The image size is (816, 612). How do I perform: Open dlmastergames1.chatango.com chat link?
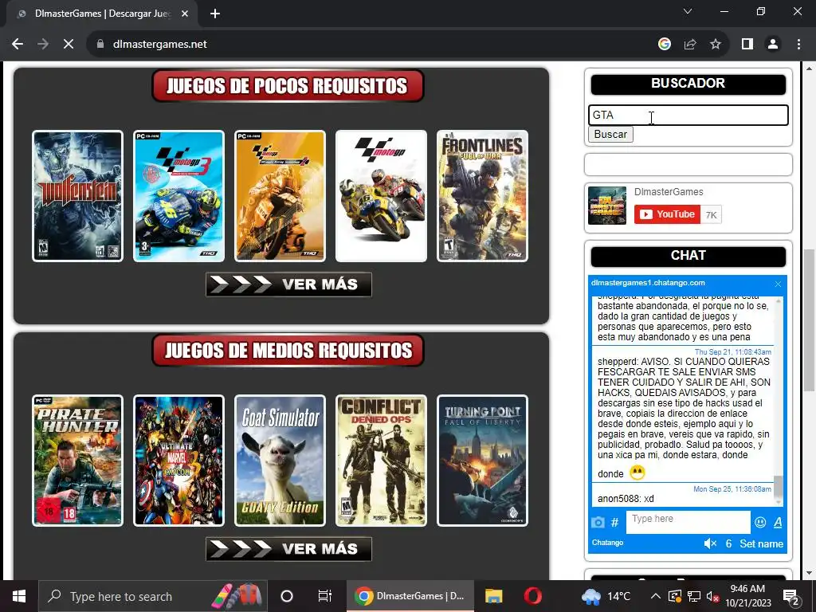tap(649, 283)
